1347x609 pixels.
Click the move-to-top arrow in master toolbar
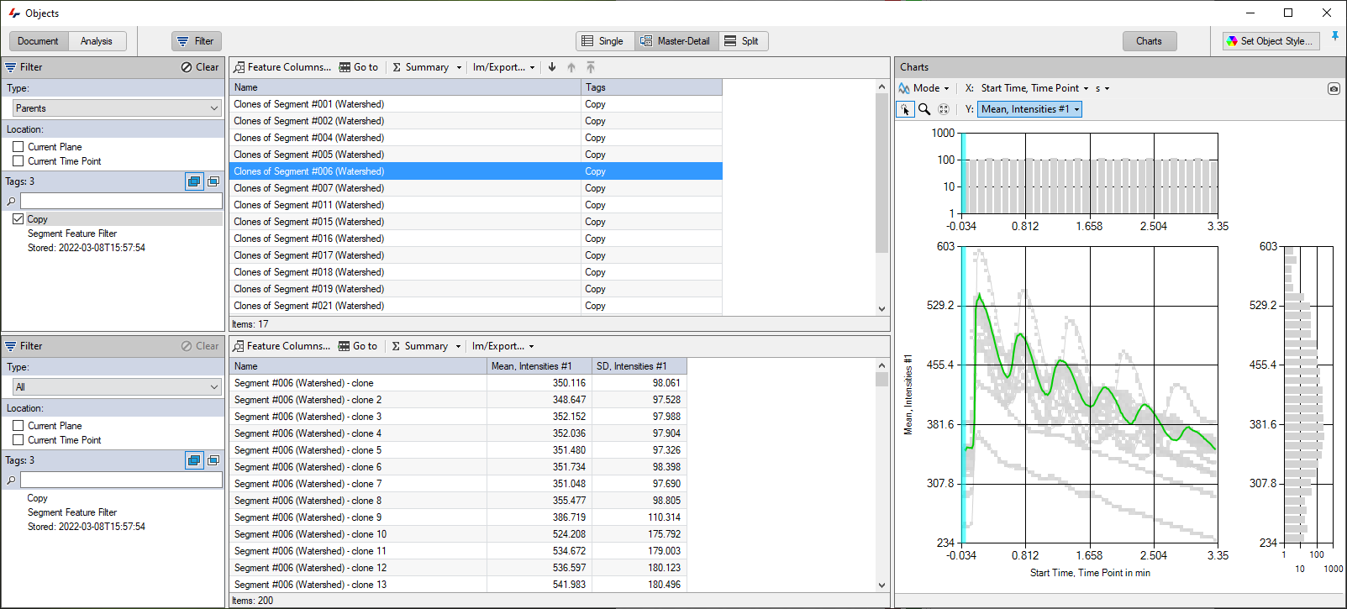pos(591,67)
